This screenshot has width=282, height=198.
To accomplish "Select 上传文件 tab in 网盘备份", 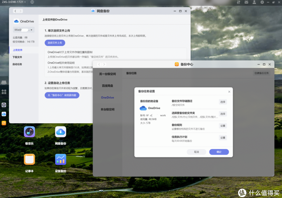I will 18,50.
